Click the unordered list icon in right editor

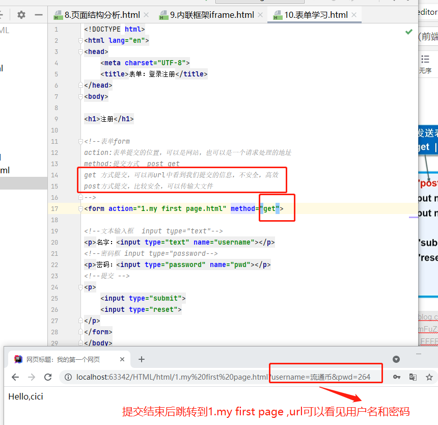click(x=425, y=59)
